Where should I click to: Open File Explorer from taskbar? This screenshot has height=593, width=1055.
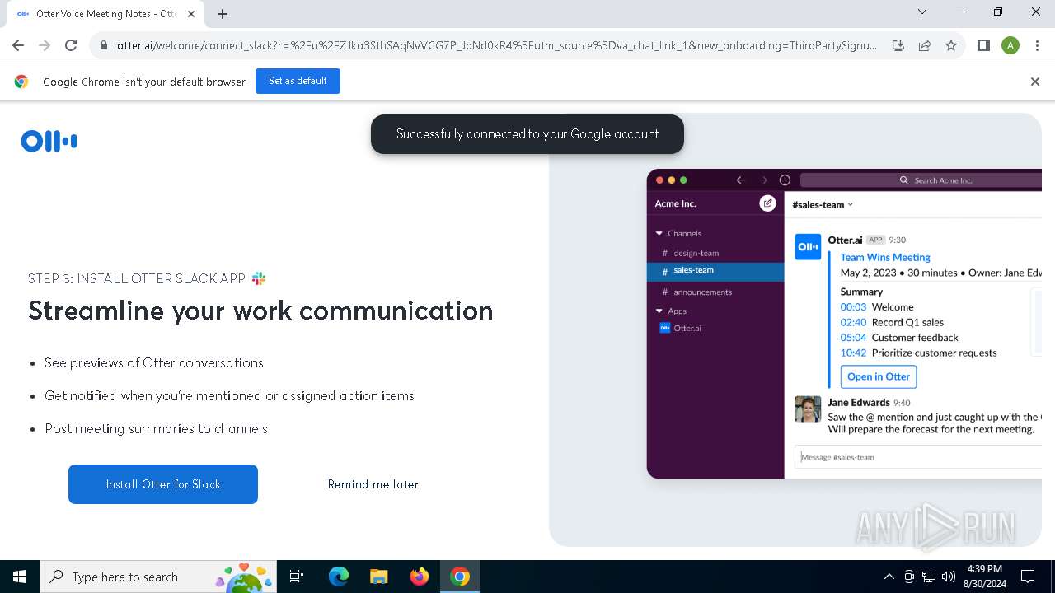click(379, 577)
